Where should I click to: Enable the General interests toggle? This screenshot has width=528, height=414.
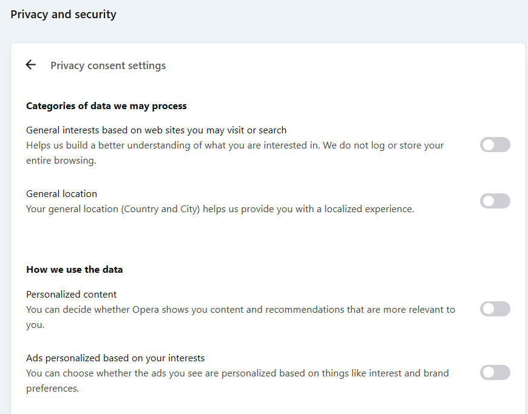pos(495,145)
